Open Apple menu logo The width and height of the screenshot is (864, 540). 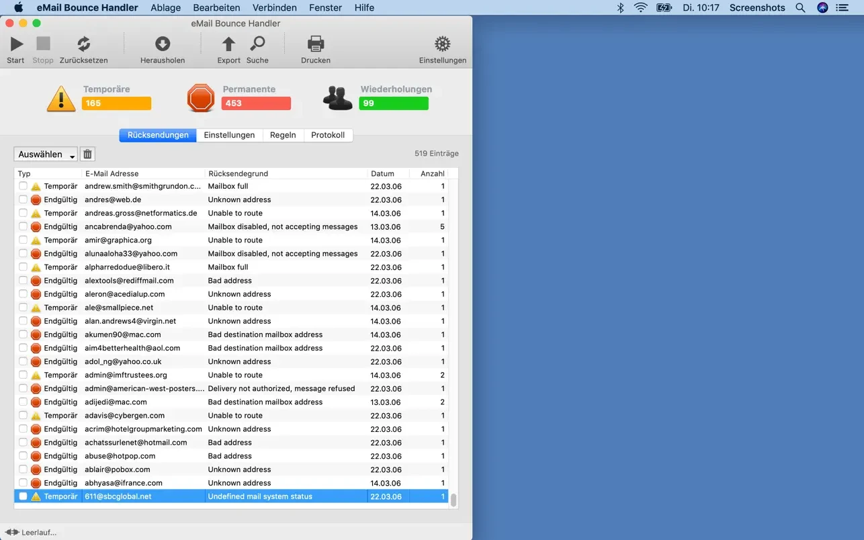18,7
